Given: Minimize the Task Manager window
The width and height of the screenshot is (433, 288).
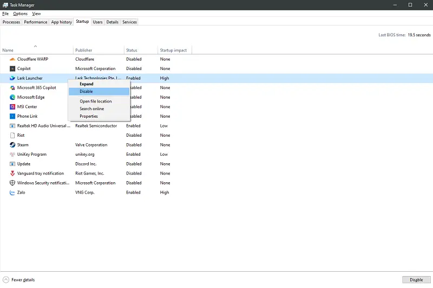Looking at the screenshot, I should point(395,5).
